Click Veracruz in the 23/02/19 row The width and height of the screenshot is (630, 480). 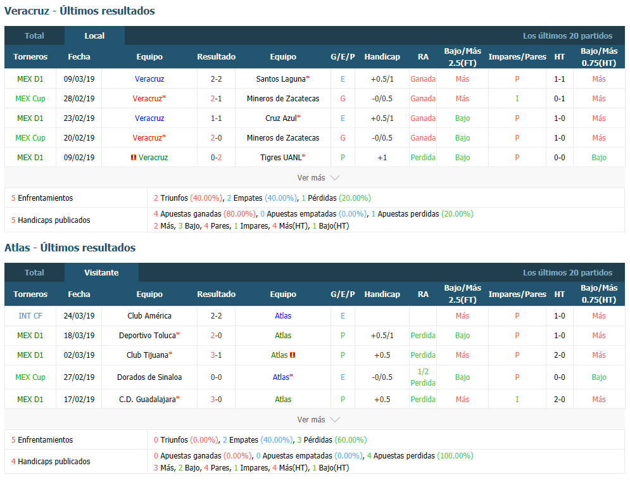(149, 118)
